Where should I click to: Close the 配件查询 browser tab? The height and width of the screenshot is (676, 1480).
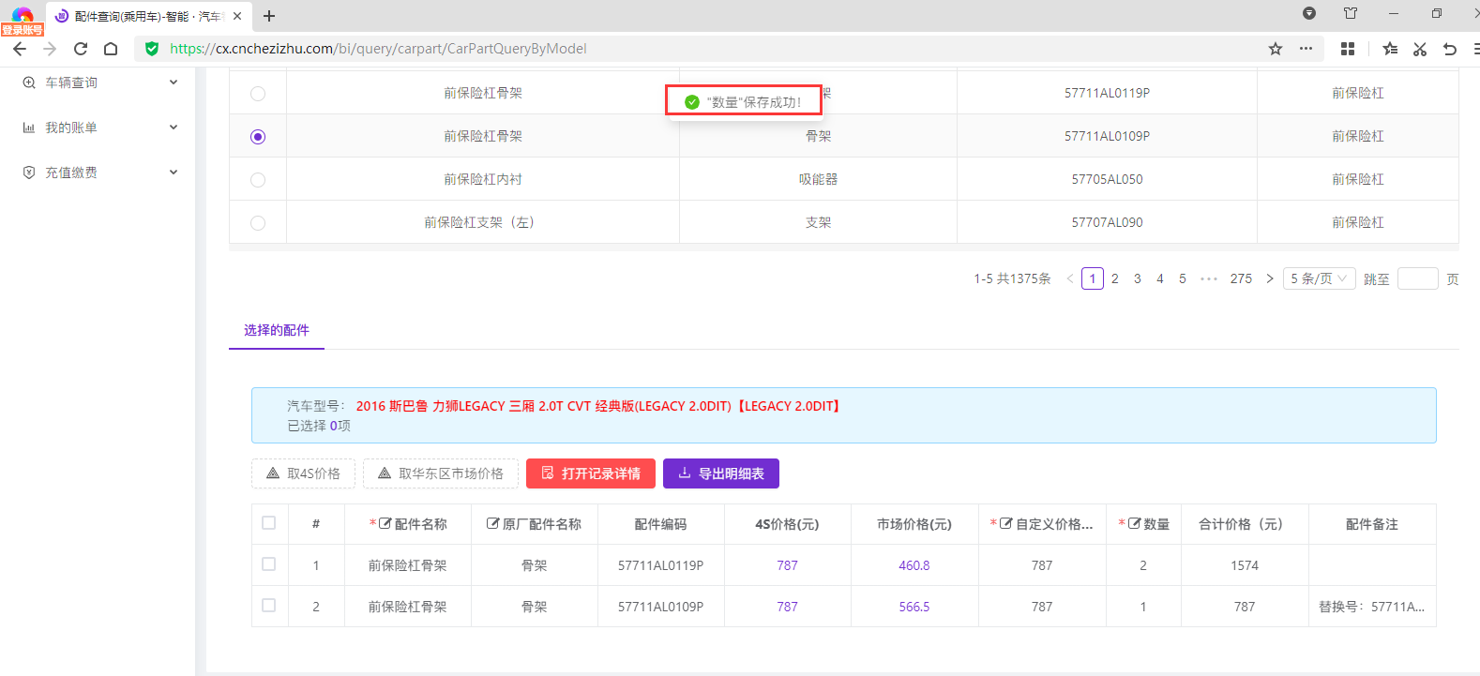pyautogui.click(x=237, y=16)
